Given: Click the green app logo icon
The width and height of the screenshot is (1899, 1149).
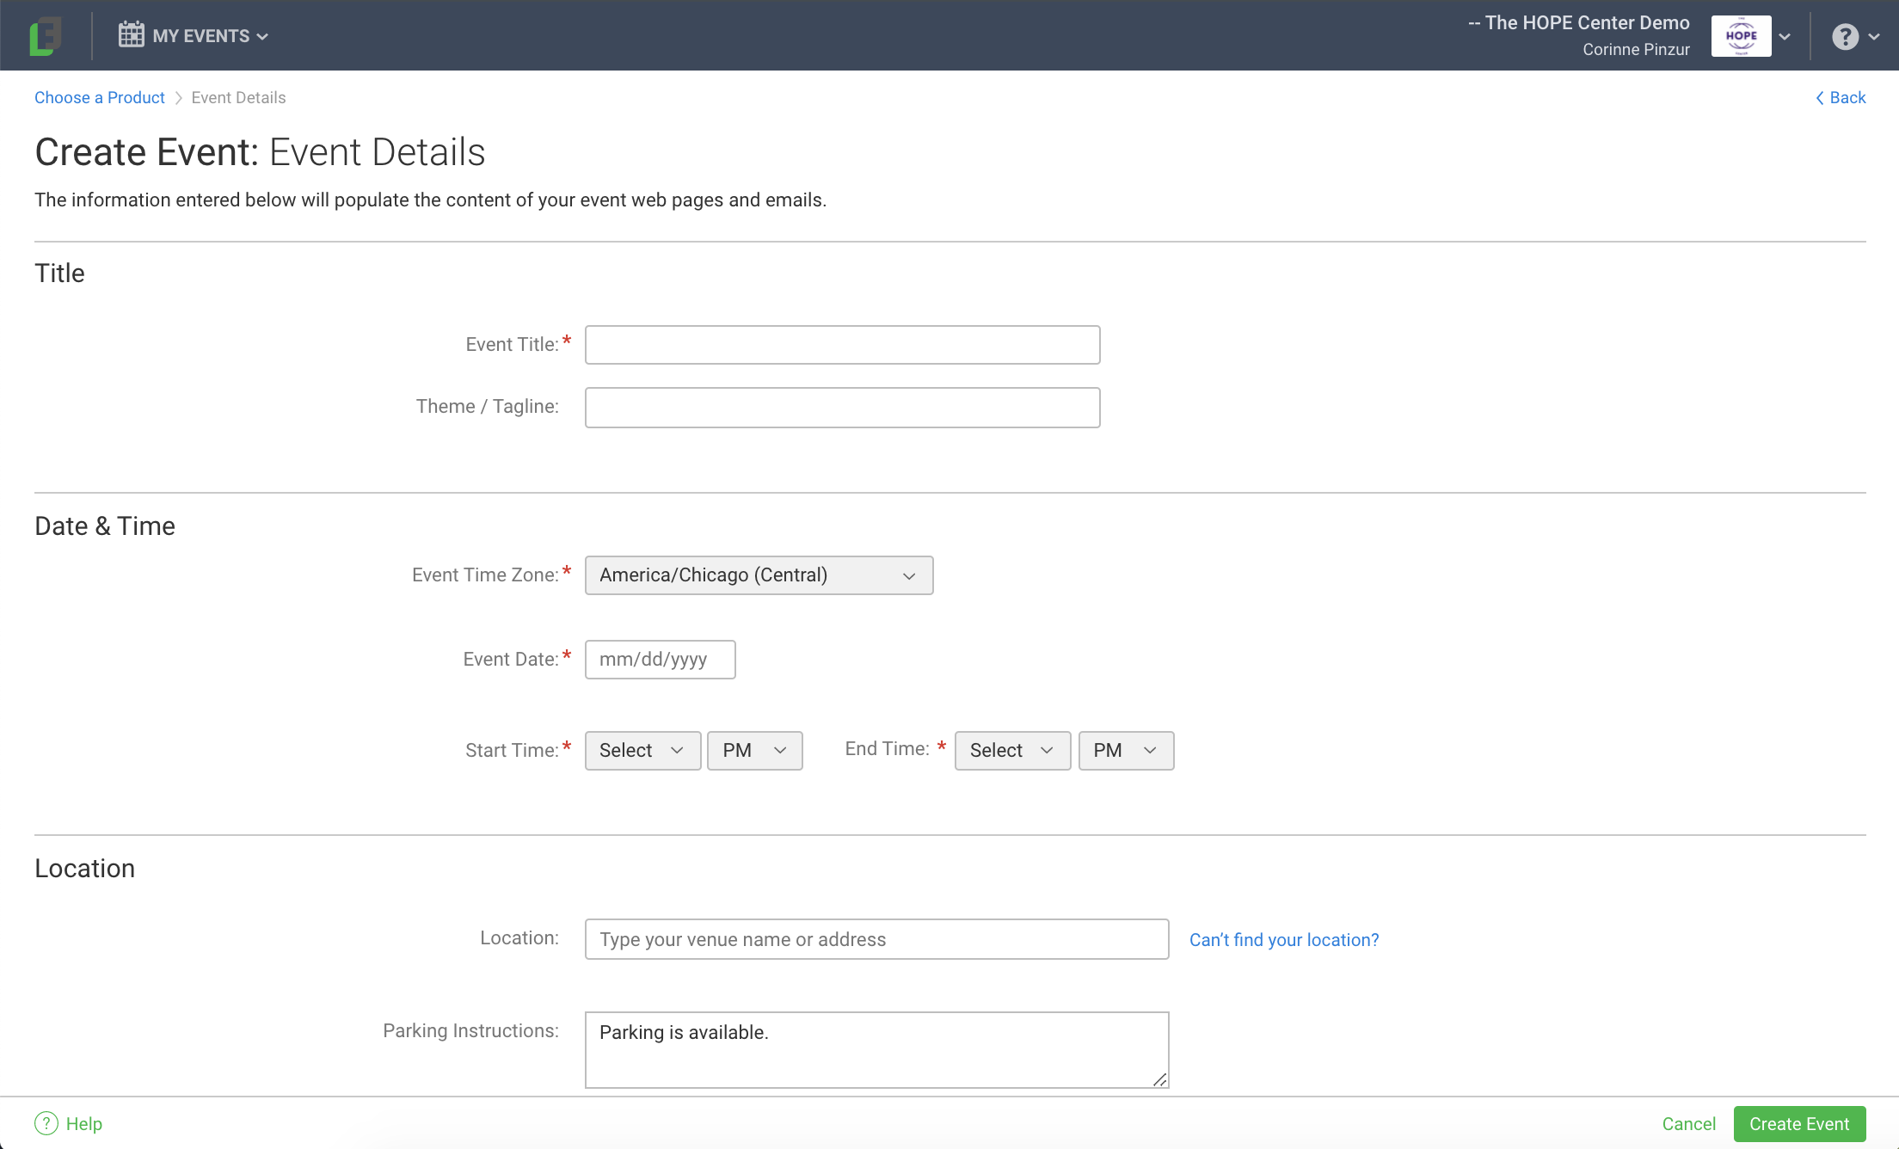Looking at the screenshot, I should 46,36.
